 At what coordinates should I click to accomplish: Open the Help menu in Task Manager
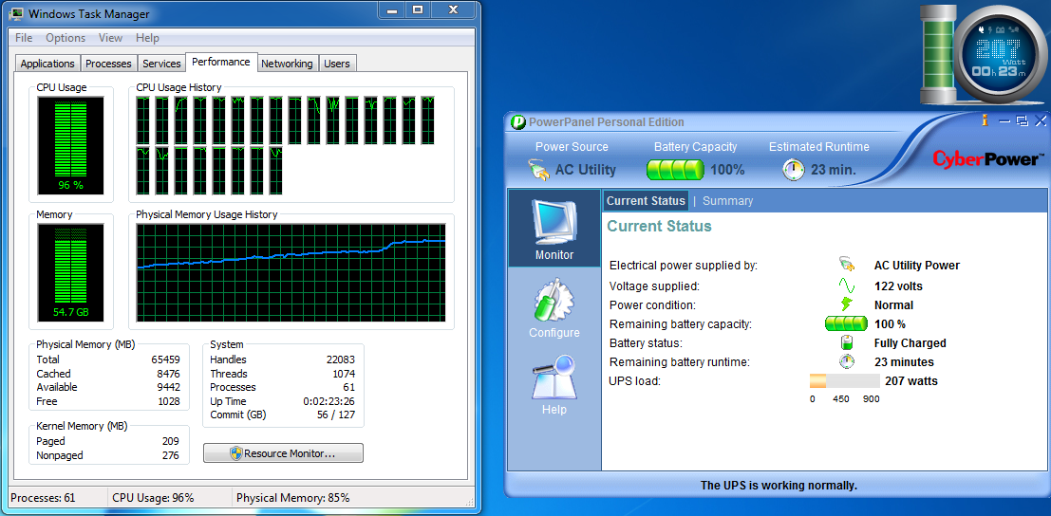(x=147, y=38)
